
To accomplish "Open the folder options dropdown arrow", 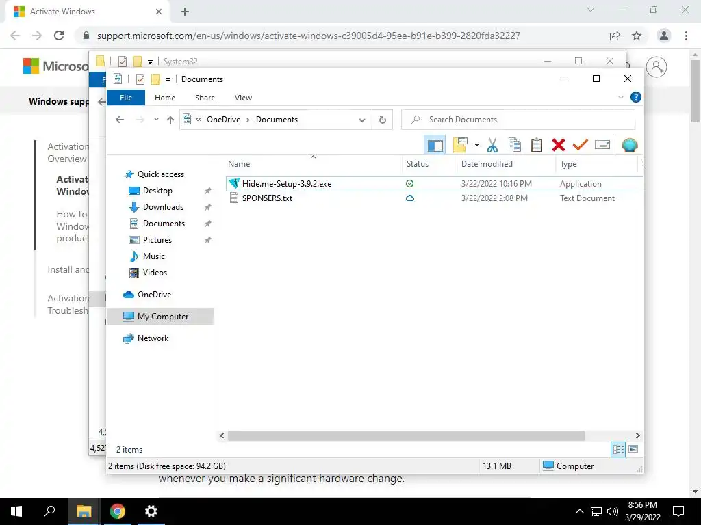I will (476, 145).
